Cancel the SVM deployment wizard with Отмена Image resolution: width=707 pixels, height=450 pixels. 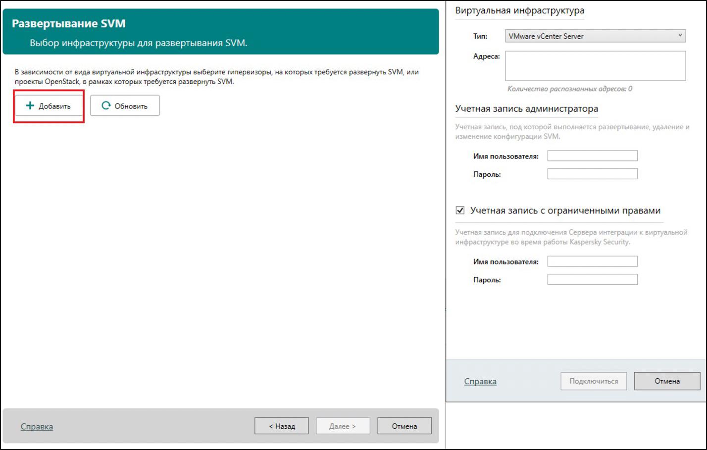click(404, 426)
